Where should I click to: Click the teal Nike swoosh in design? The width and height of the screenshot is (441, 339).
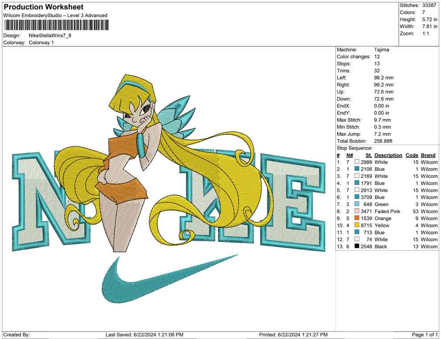pyautogui.click(x=170, y=278)
